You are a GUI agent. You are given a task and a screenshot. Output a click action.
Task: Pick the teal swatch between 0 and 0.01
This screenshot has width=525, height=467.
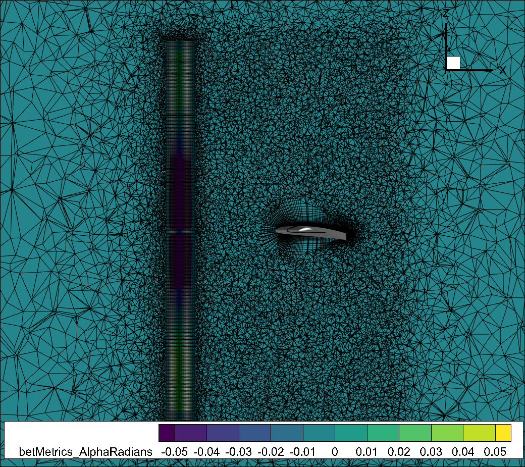351,433
